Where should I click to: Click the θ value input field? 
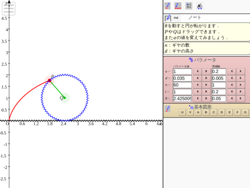tap(182, 98)
